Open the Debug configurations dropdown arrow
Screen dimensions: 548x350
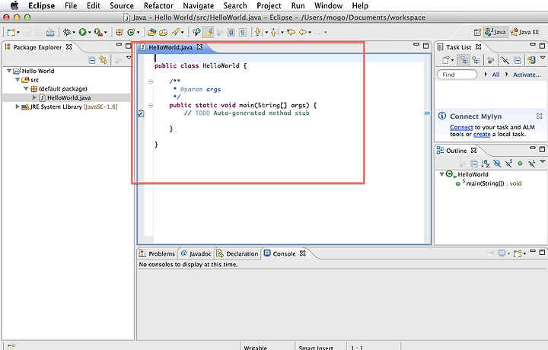tap(74, 33)
